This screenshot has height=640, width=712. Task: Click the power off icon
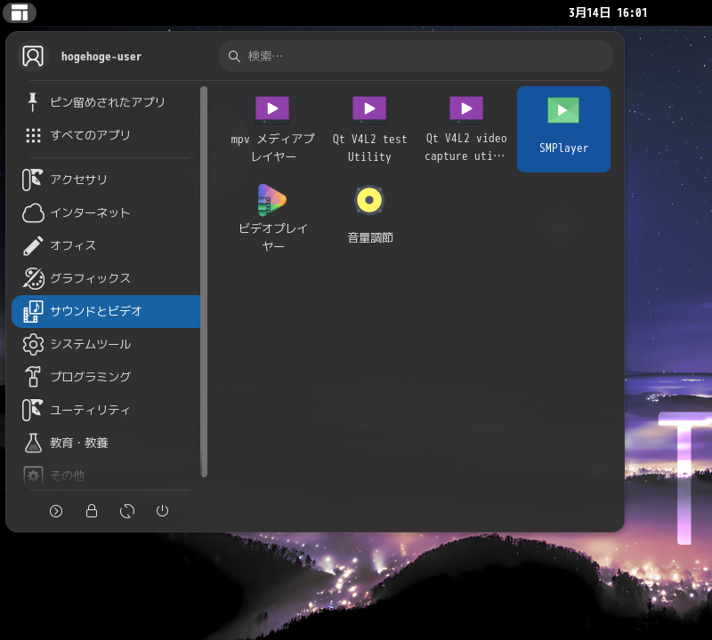[x=162, y=511]
